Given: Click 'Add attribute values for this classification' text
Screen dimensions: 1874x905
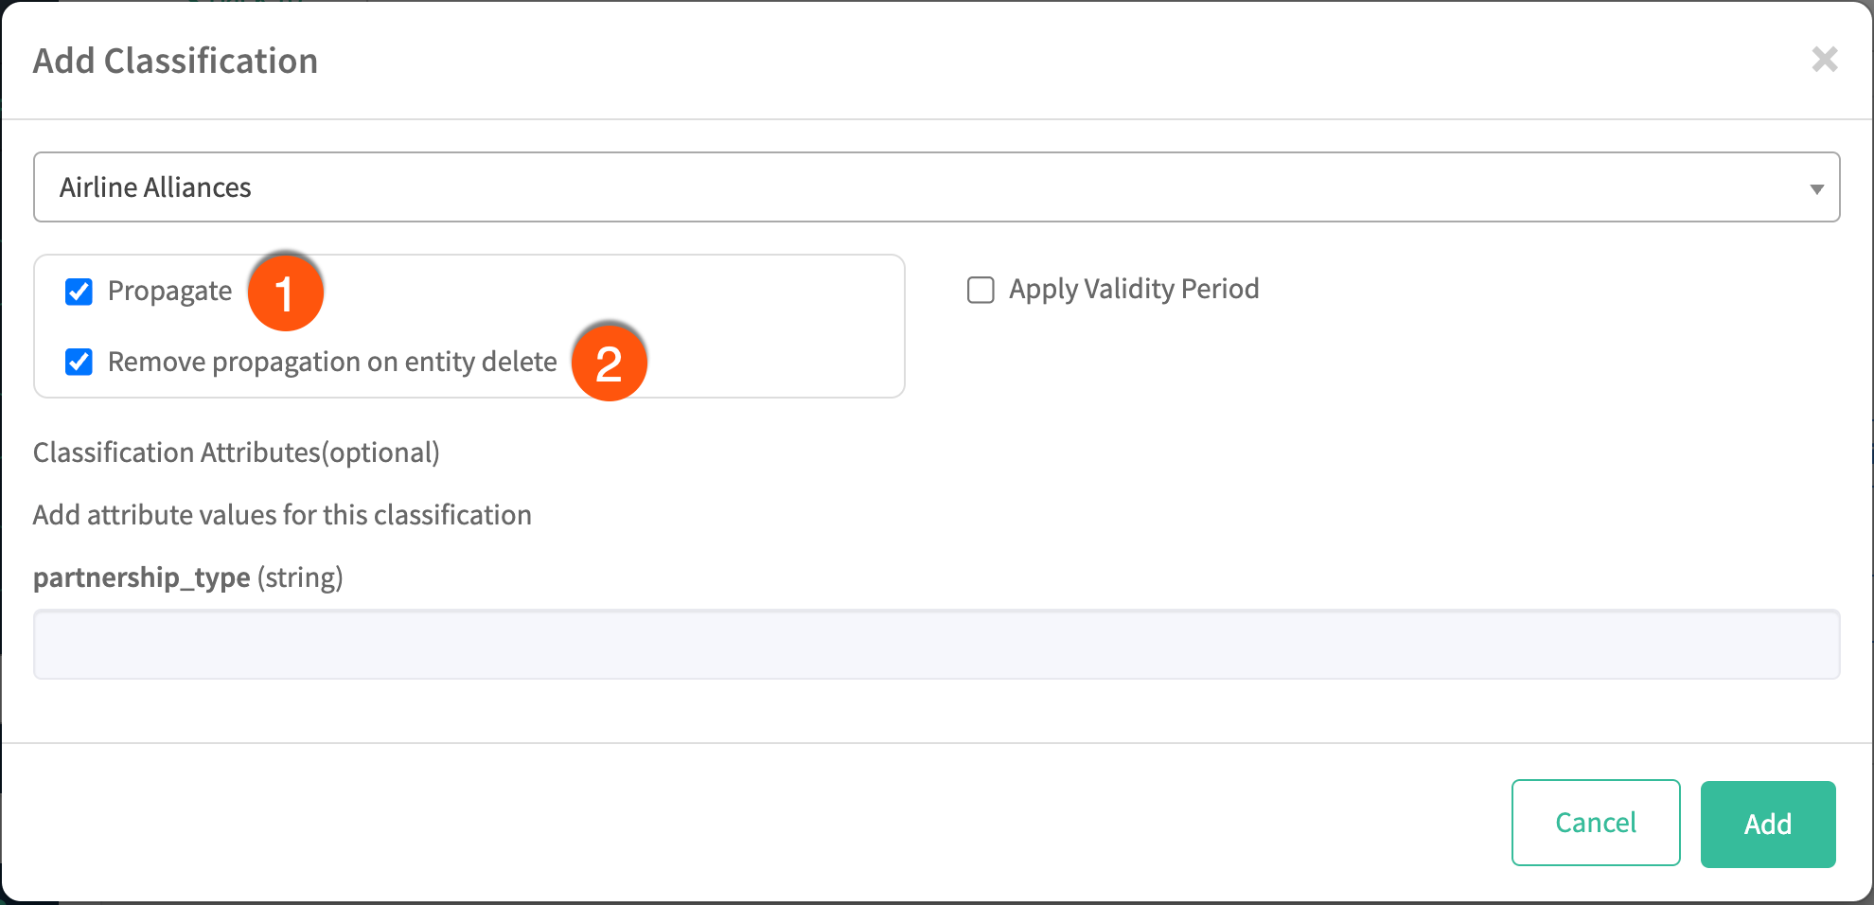Looking at the screenshot, I should [282, 515].
